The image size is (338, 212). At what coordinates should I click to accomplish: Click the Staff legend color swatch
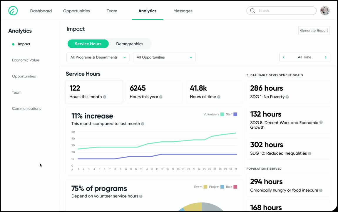pos(235,115)
